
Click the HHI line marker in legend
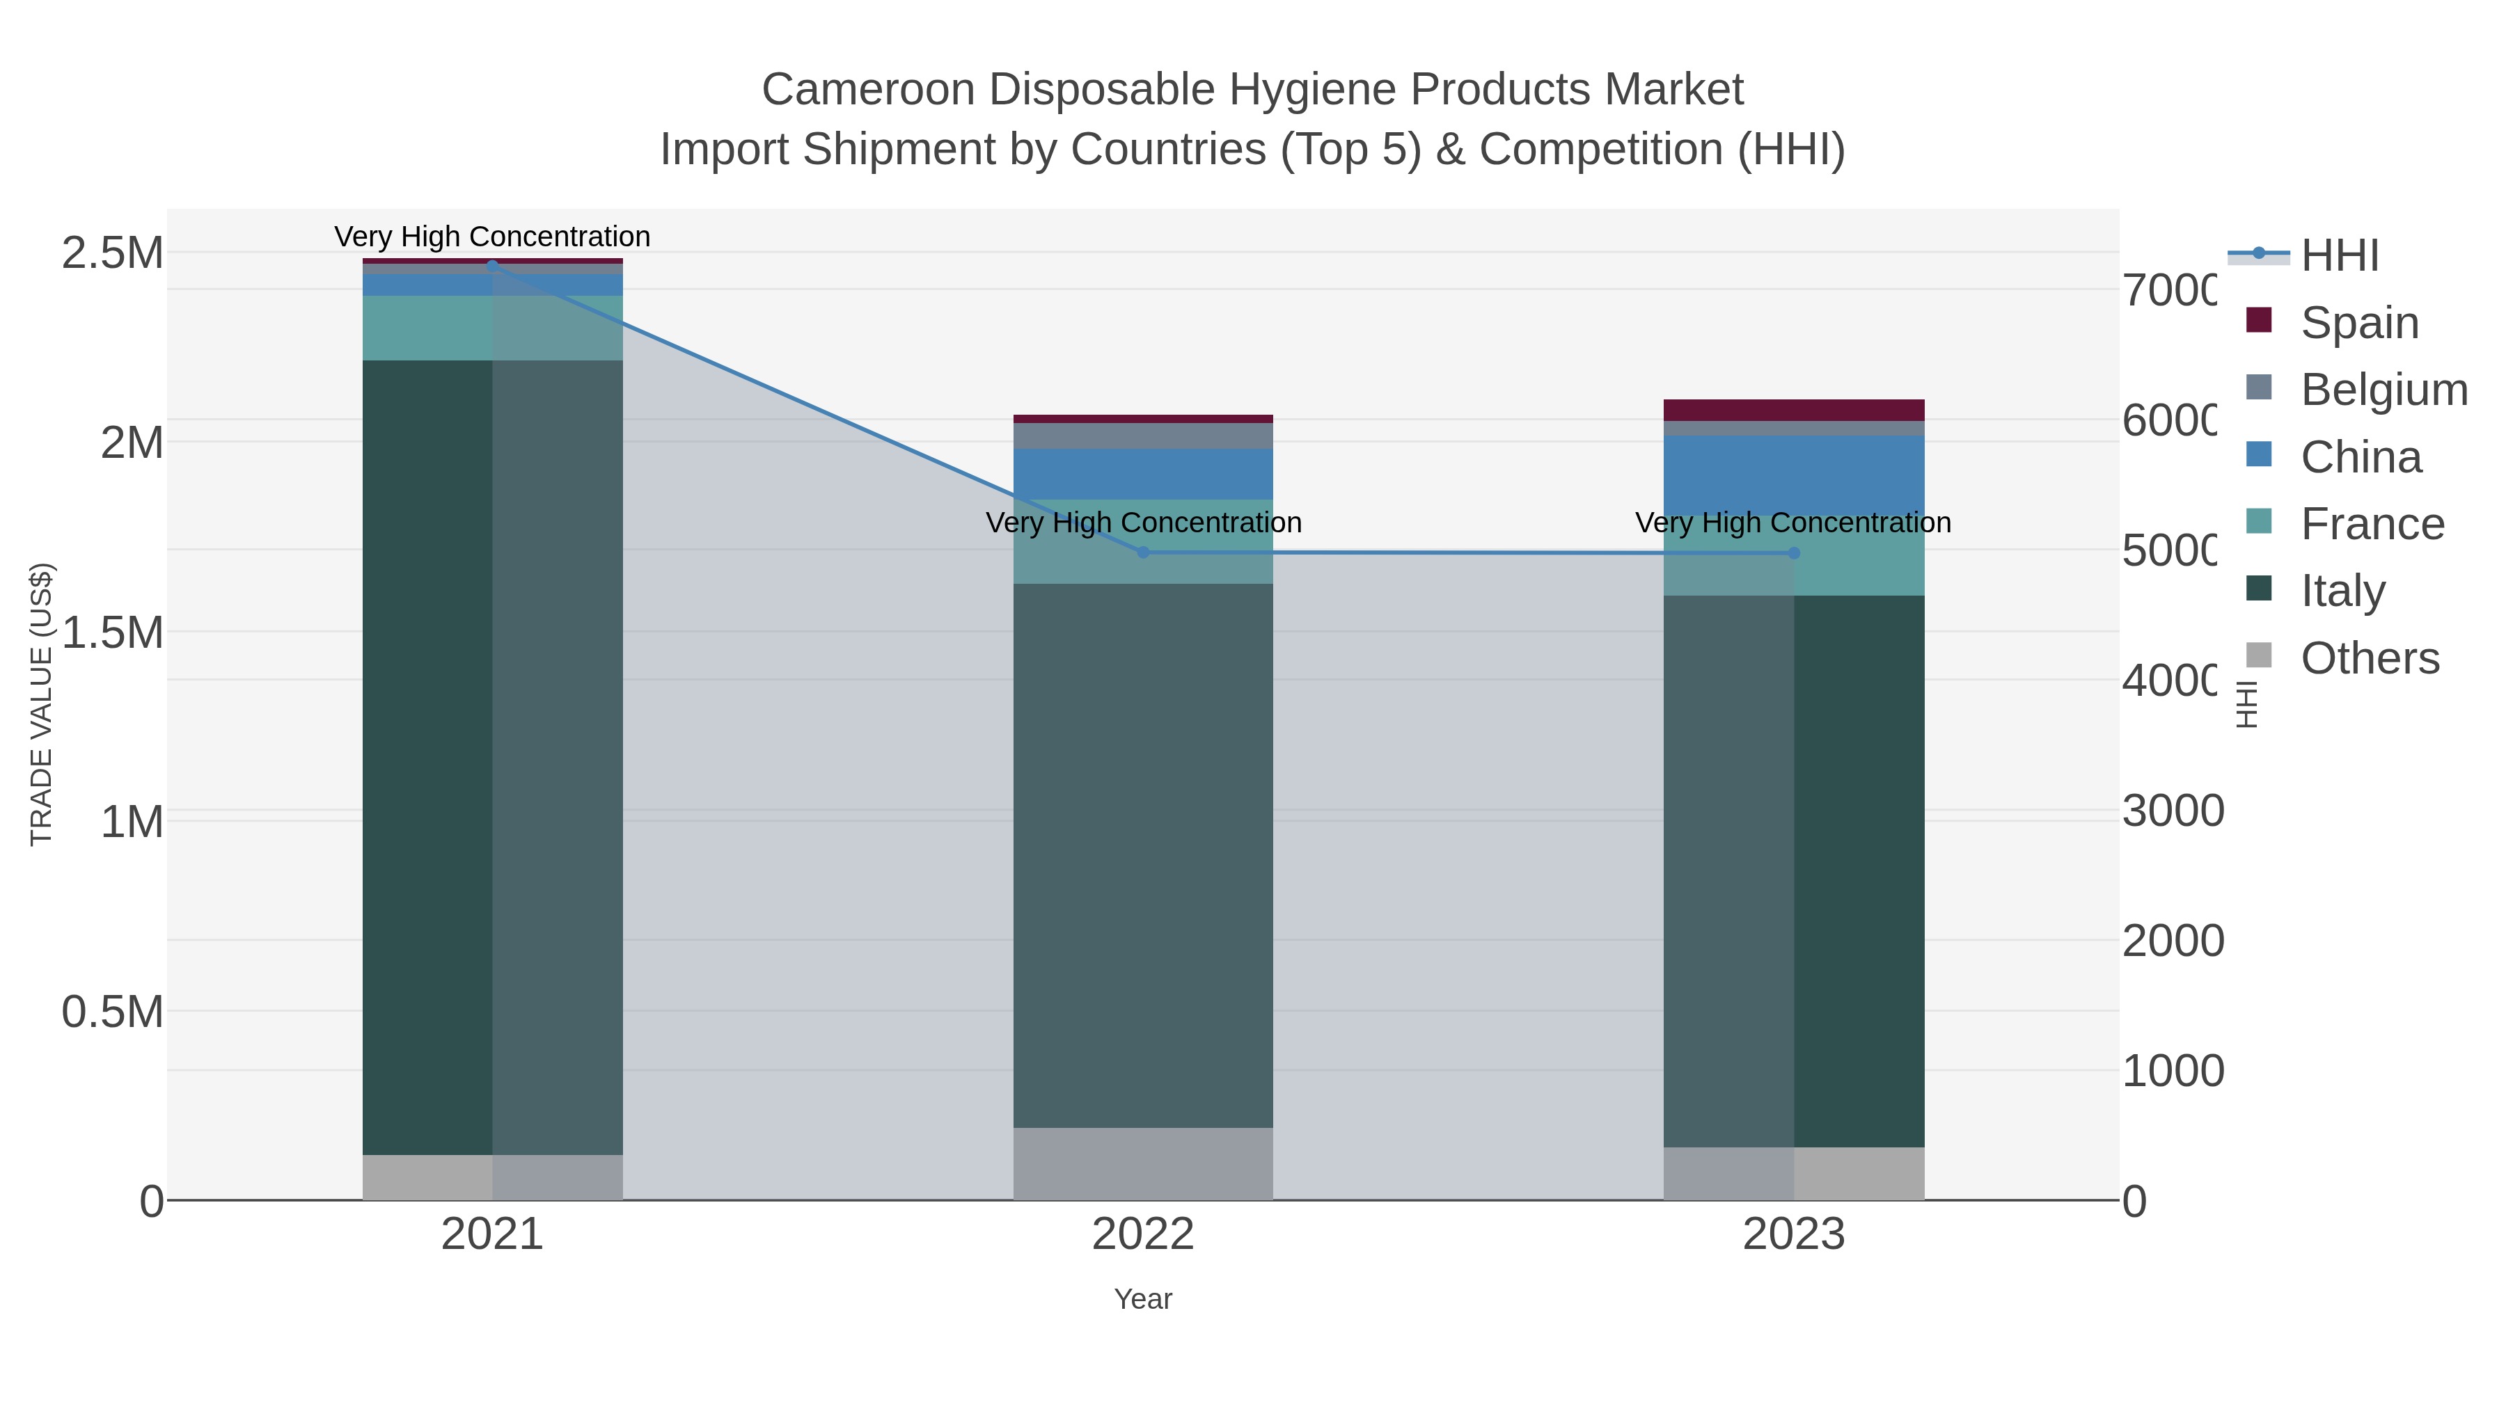pos(2259,254)
